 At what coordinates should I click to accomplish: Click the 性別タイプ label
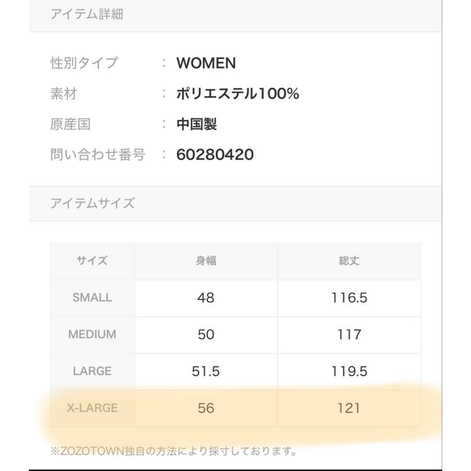pos(84,63)
